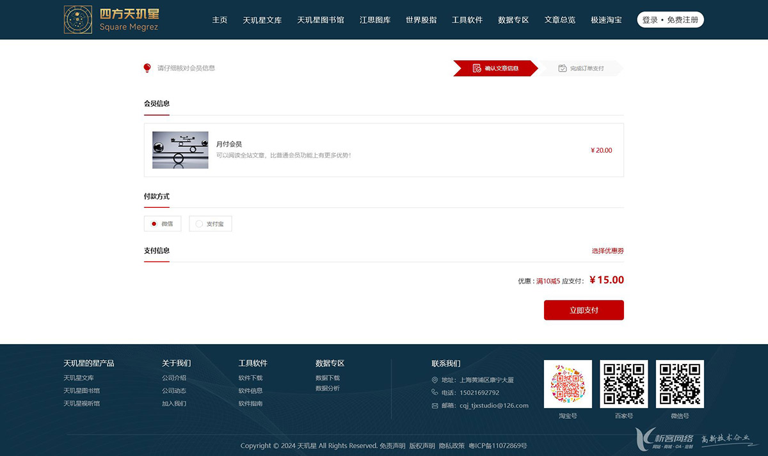
Task: Click email cqj_tjxstudio@126.com
Action: pos(494,405)
